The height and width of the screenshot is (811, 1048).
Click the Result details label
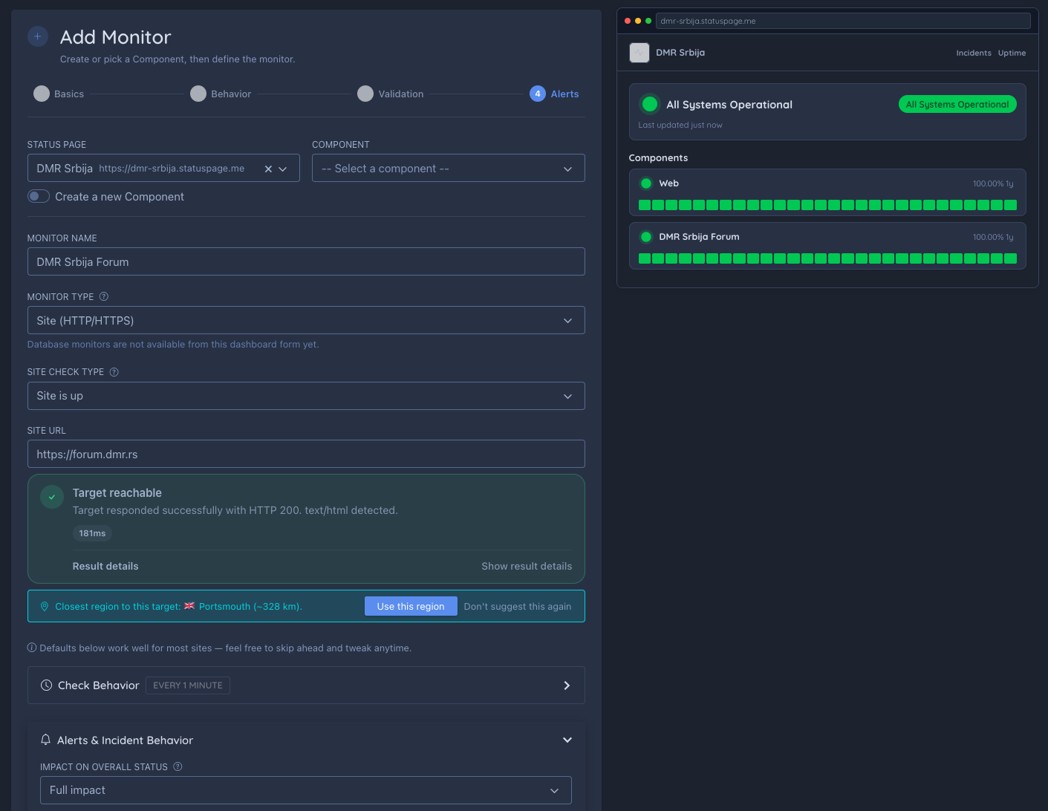point(105,566)
